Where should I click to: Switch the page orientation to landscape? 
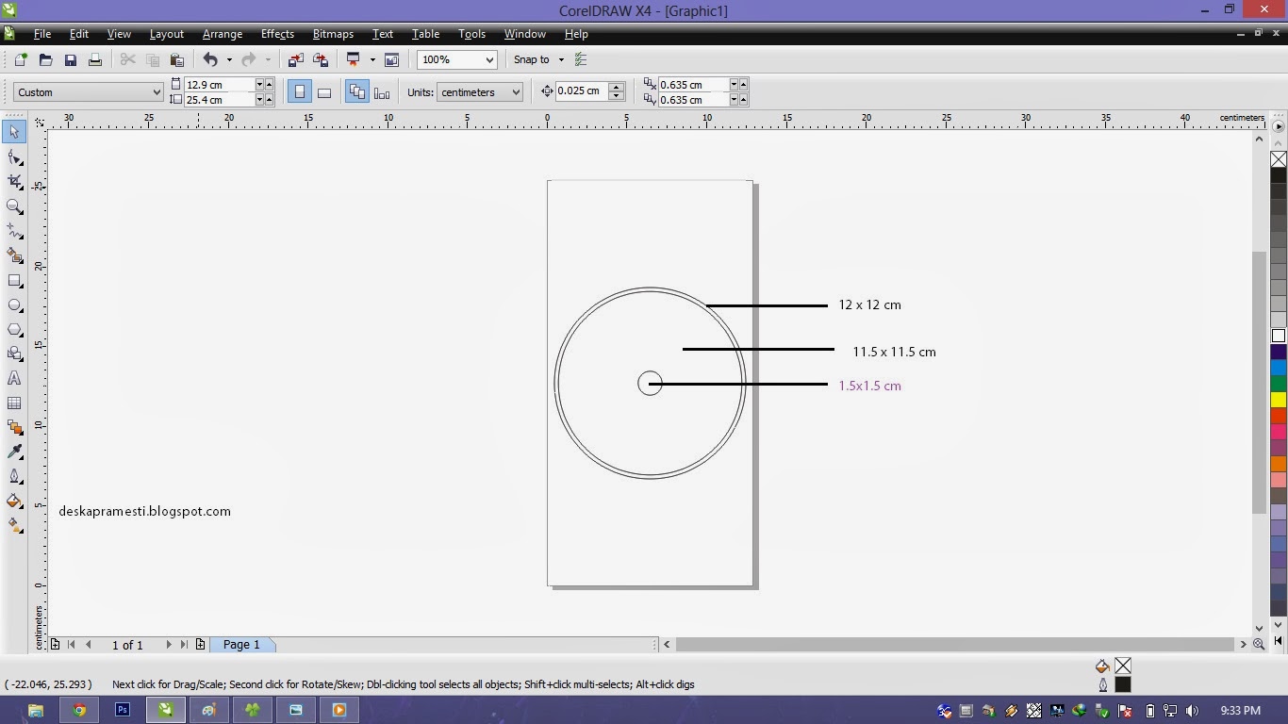coord(324,91)
